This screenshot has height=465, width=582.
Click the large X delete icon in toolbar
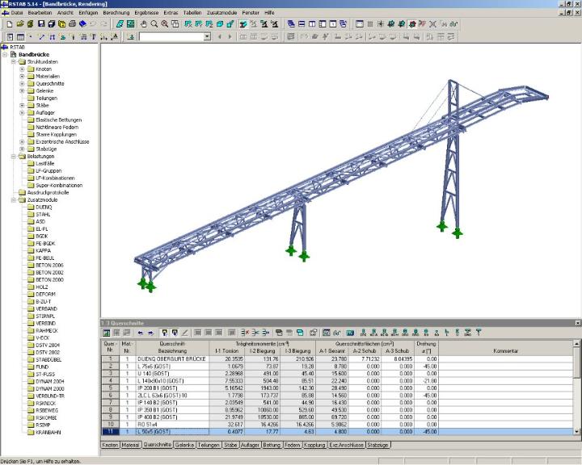432,24
